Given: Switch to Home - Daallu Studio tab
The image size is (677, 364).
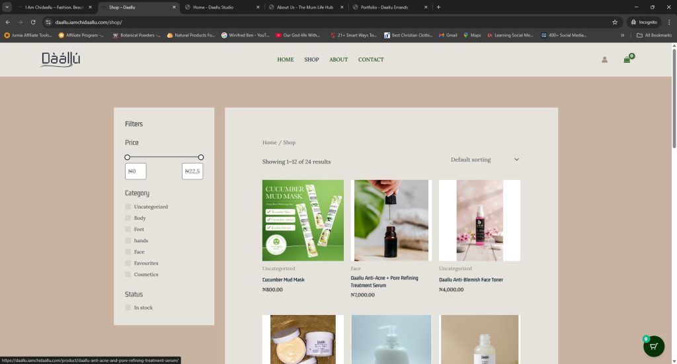Looking at the screenshot, I should coord(222,7).
